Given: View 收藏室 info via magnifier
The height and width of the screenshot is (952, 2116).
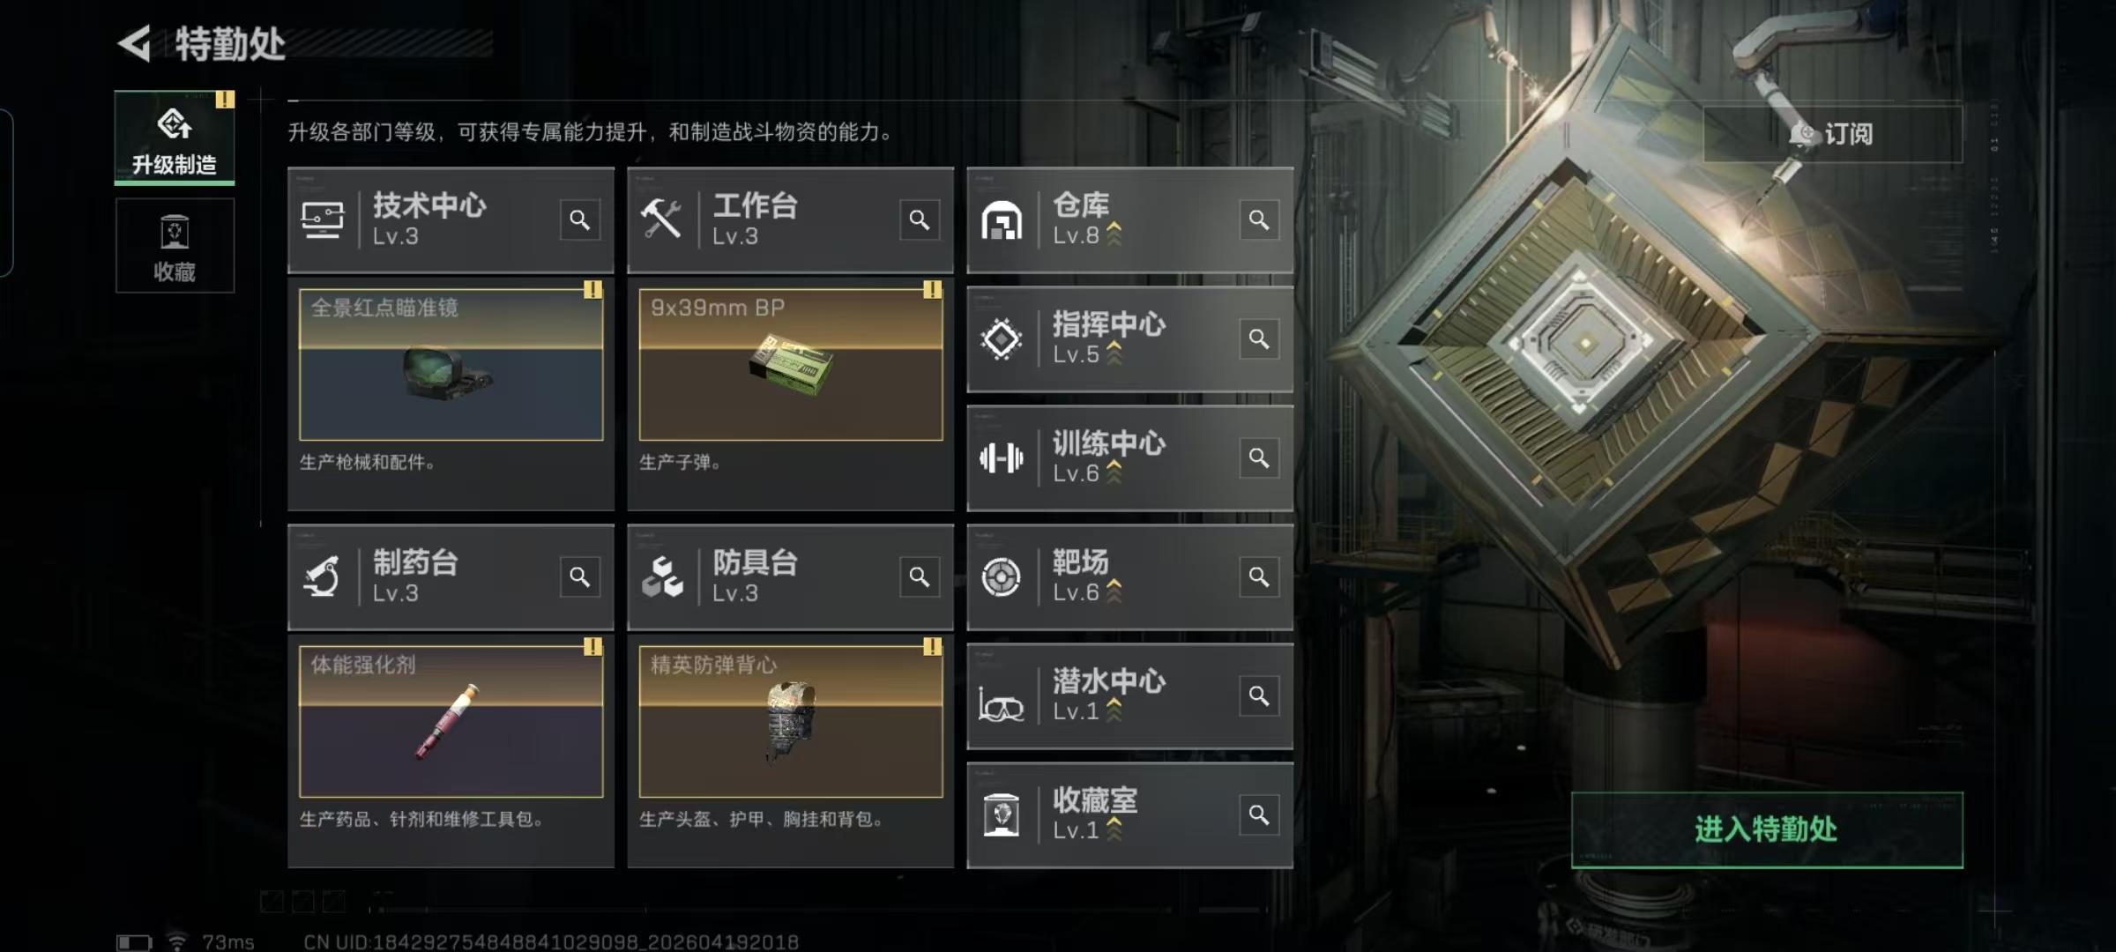Looking at the screenshot, I should pos(1259,814).
